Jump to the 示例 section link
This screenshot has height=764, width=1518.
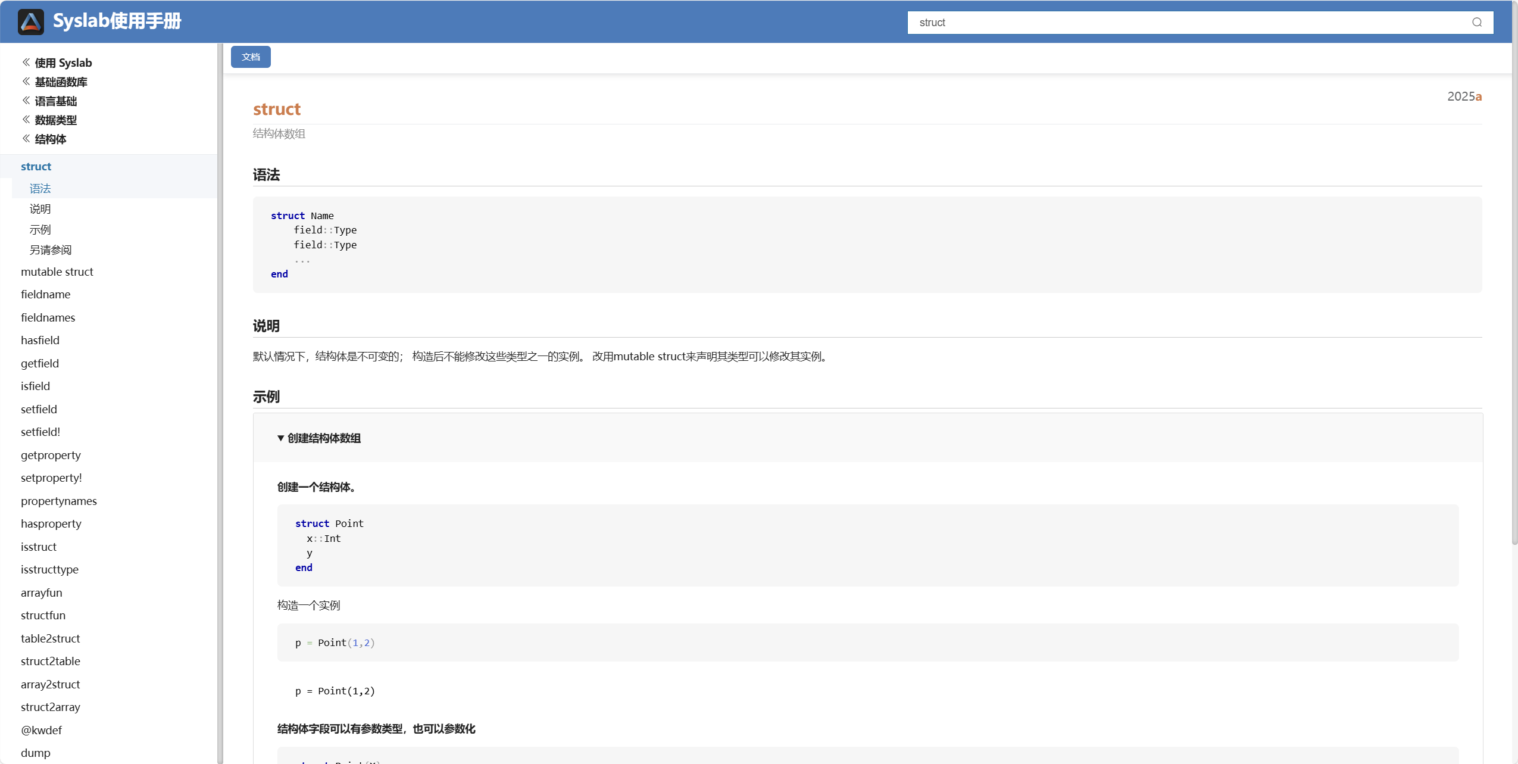click(40, 229)
